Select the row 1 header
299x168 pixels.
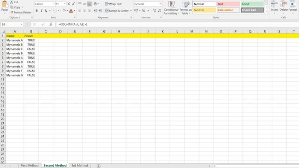point(3,36)
